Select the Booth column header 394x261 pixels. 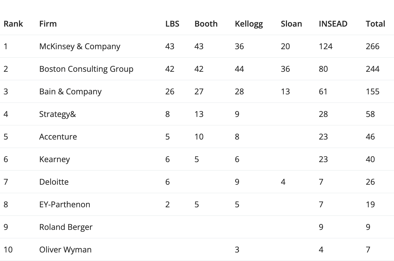[x=206, y=24]
